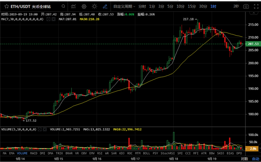Enable the DMI indicator
Image resolution: width=261 pixels, height=162 pixels.
point(43,153)
